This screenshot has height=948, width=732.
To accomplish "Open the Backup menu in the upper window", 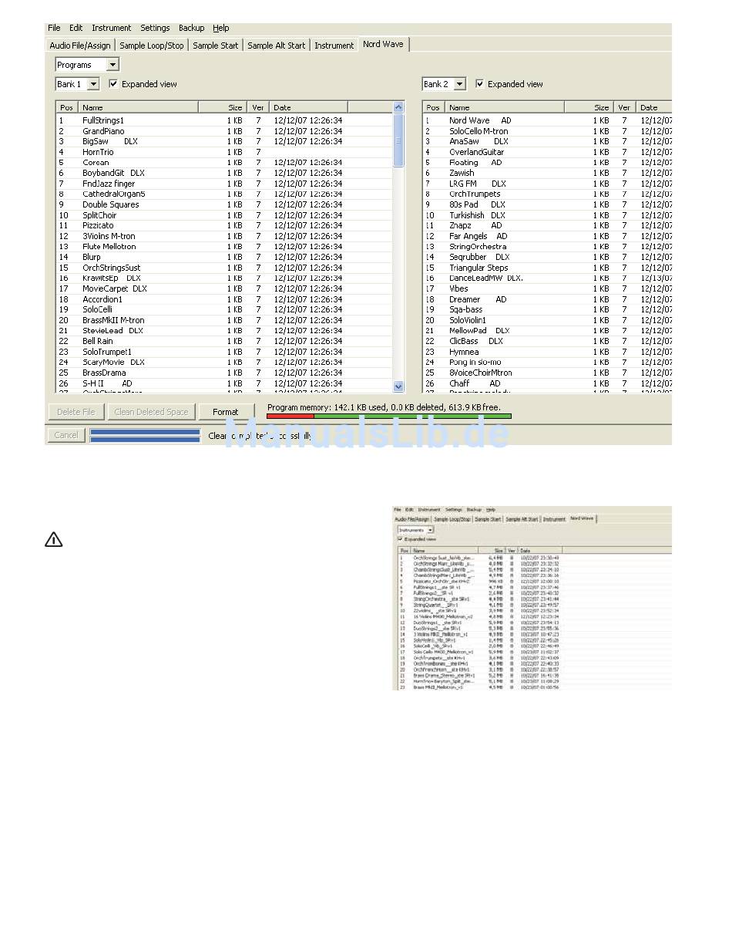I will coord(192,28).
